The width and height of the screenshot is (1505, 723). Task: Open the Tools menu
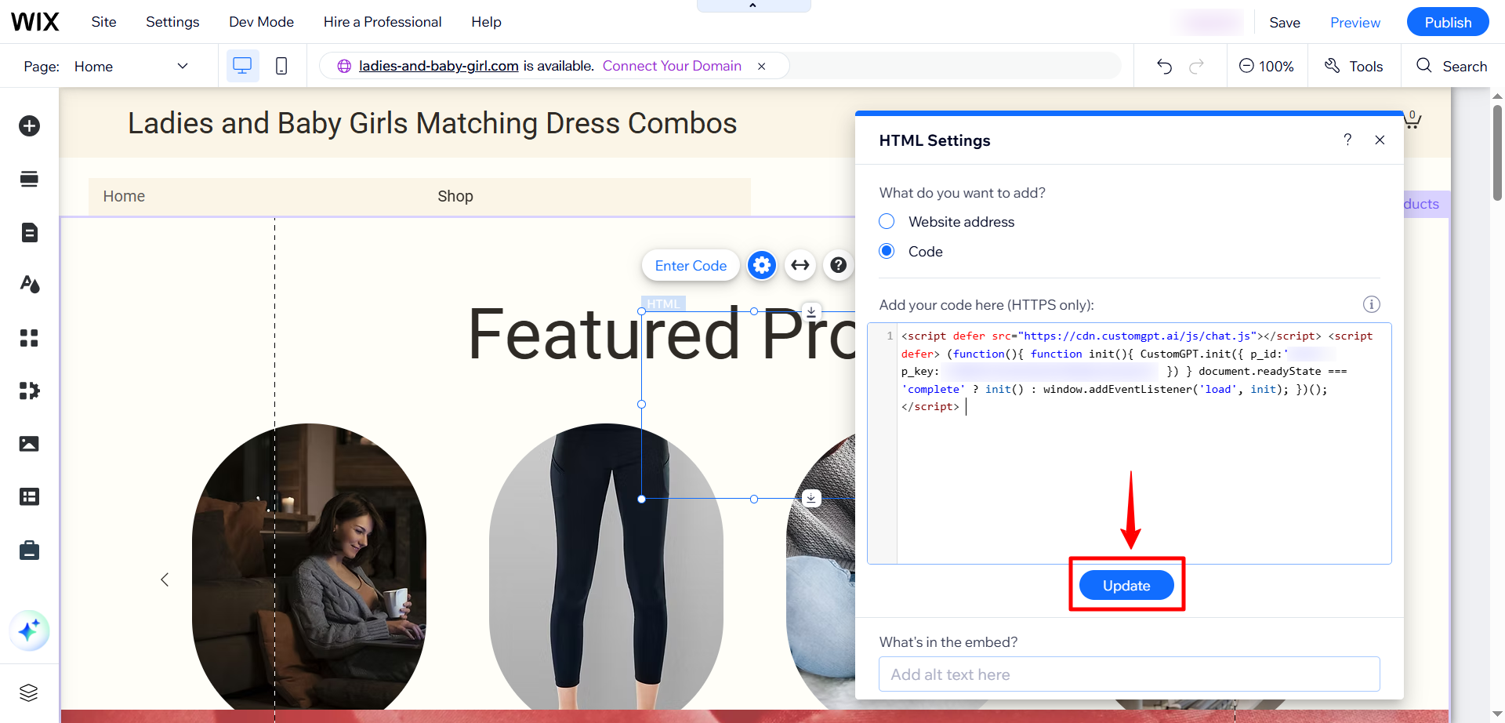[1354, 67]
